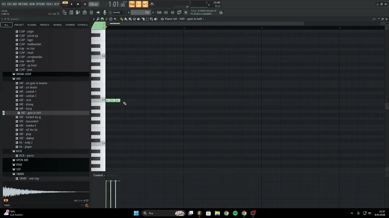389x218 pixels.
Task: Open the hat pattern selector
Action: point(140,12)
